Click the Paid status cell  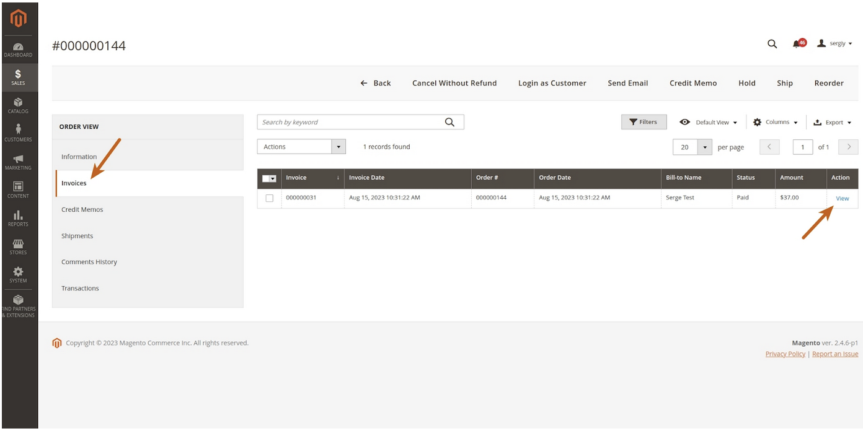point(753,198)
